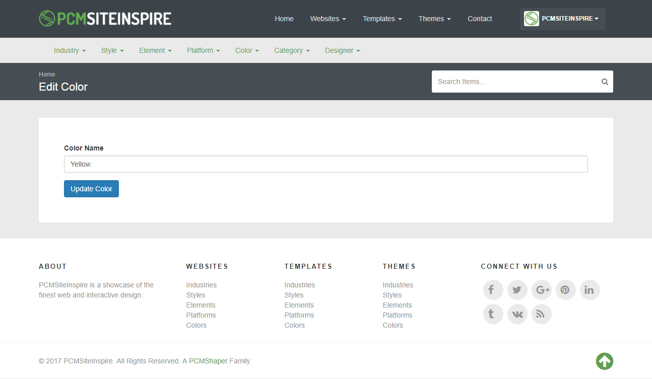Open Industries under Themes footer
This screenshot has width=652, height=379.
click(x=398, y=285)
